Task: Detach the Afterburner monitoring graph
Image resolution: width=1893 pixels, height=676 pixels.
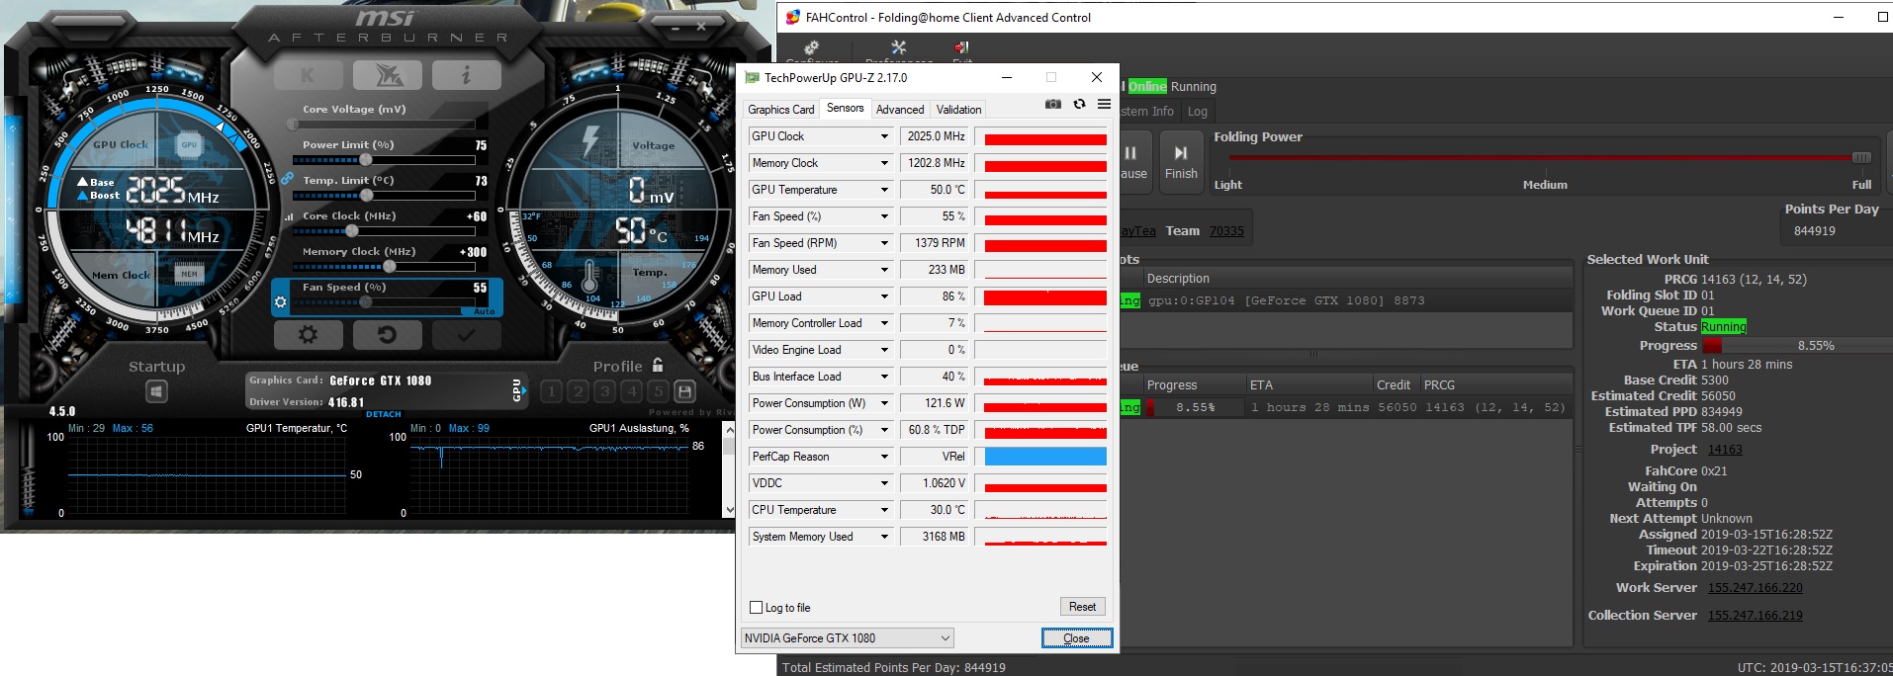Action: 384,414
